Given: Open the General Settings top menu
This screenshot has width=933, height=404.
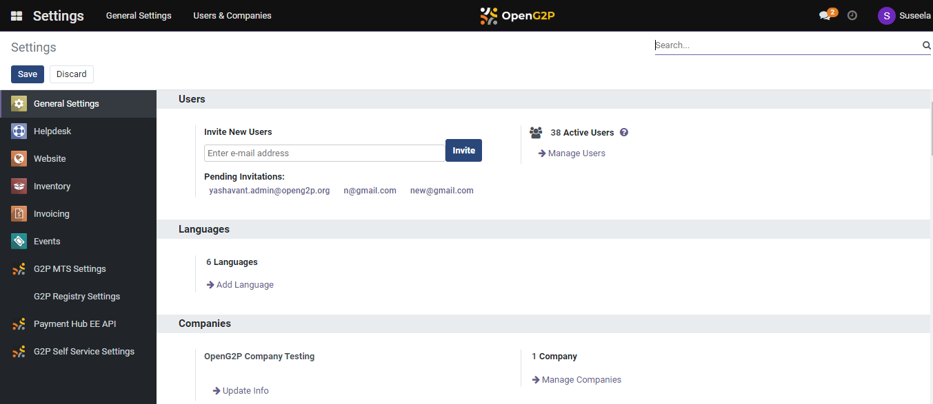Looking at the screenshot, I should pos(139,16).
